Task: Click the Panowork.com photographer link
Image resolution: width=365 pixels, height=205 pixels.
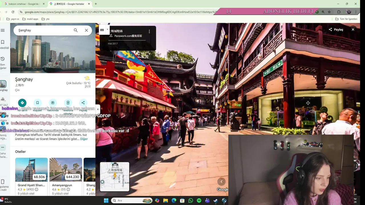Action: [128, 36]
